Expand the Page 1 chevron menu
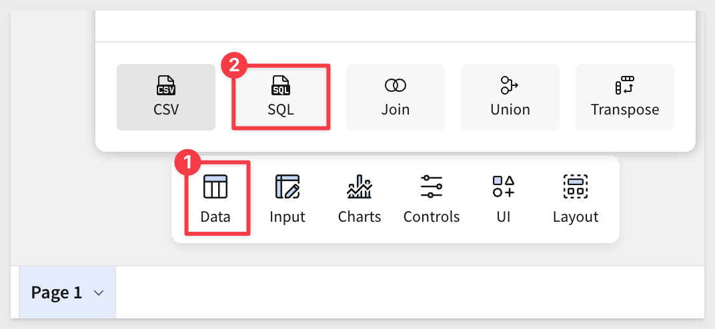715x329 pixels. (99, 293)
